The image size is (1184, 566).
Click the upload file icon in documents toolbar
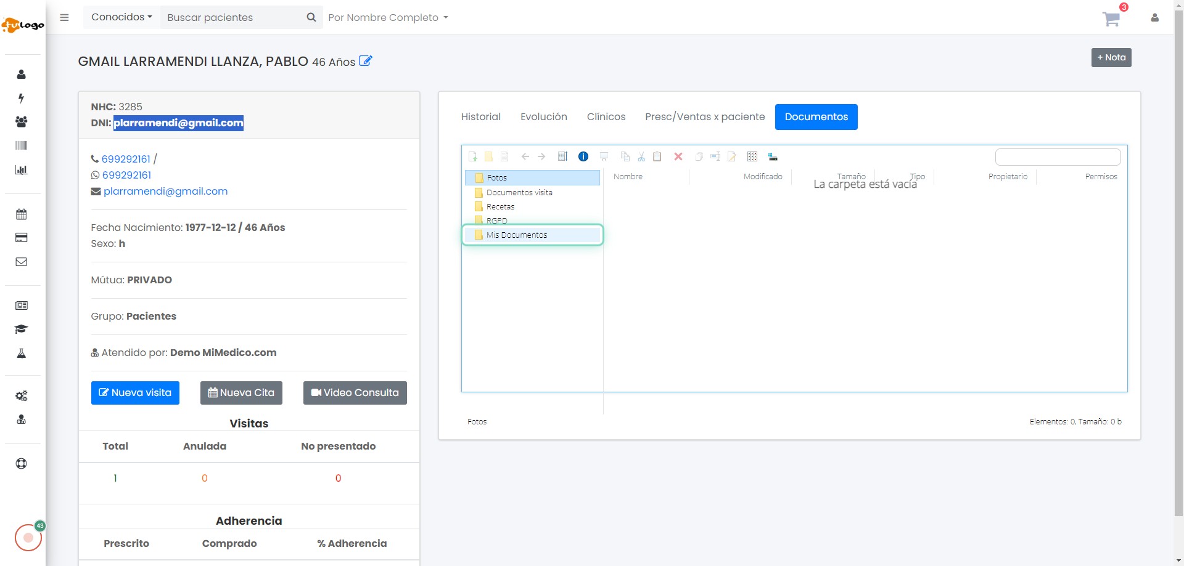click(x=473, y=156)
